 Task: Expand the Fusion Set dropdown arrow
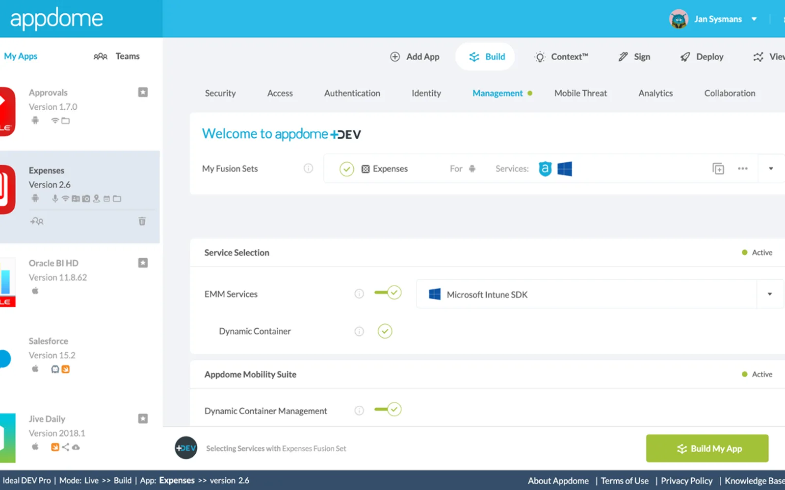click(771, 169)
